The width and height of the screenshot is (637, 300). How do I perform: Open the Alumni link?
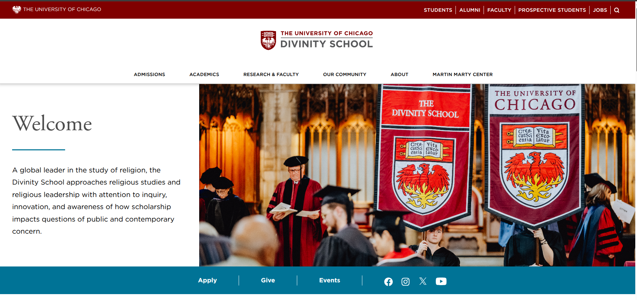pyautogui.click(x=470, y=10)
